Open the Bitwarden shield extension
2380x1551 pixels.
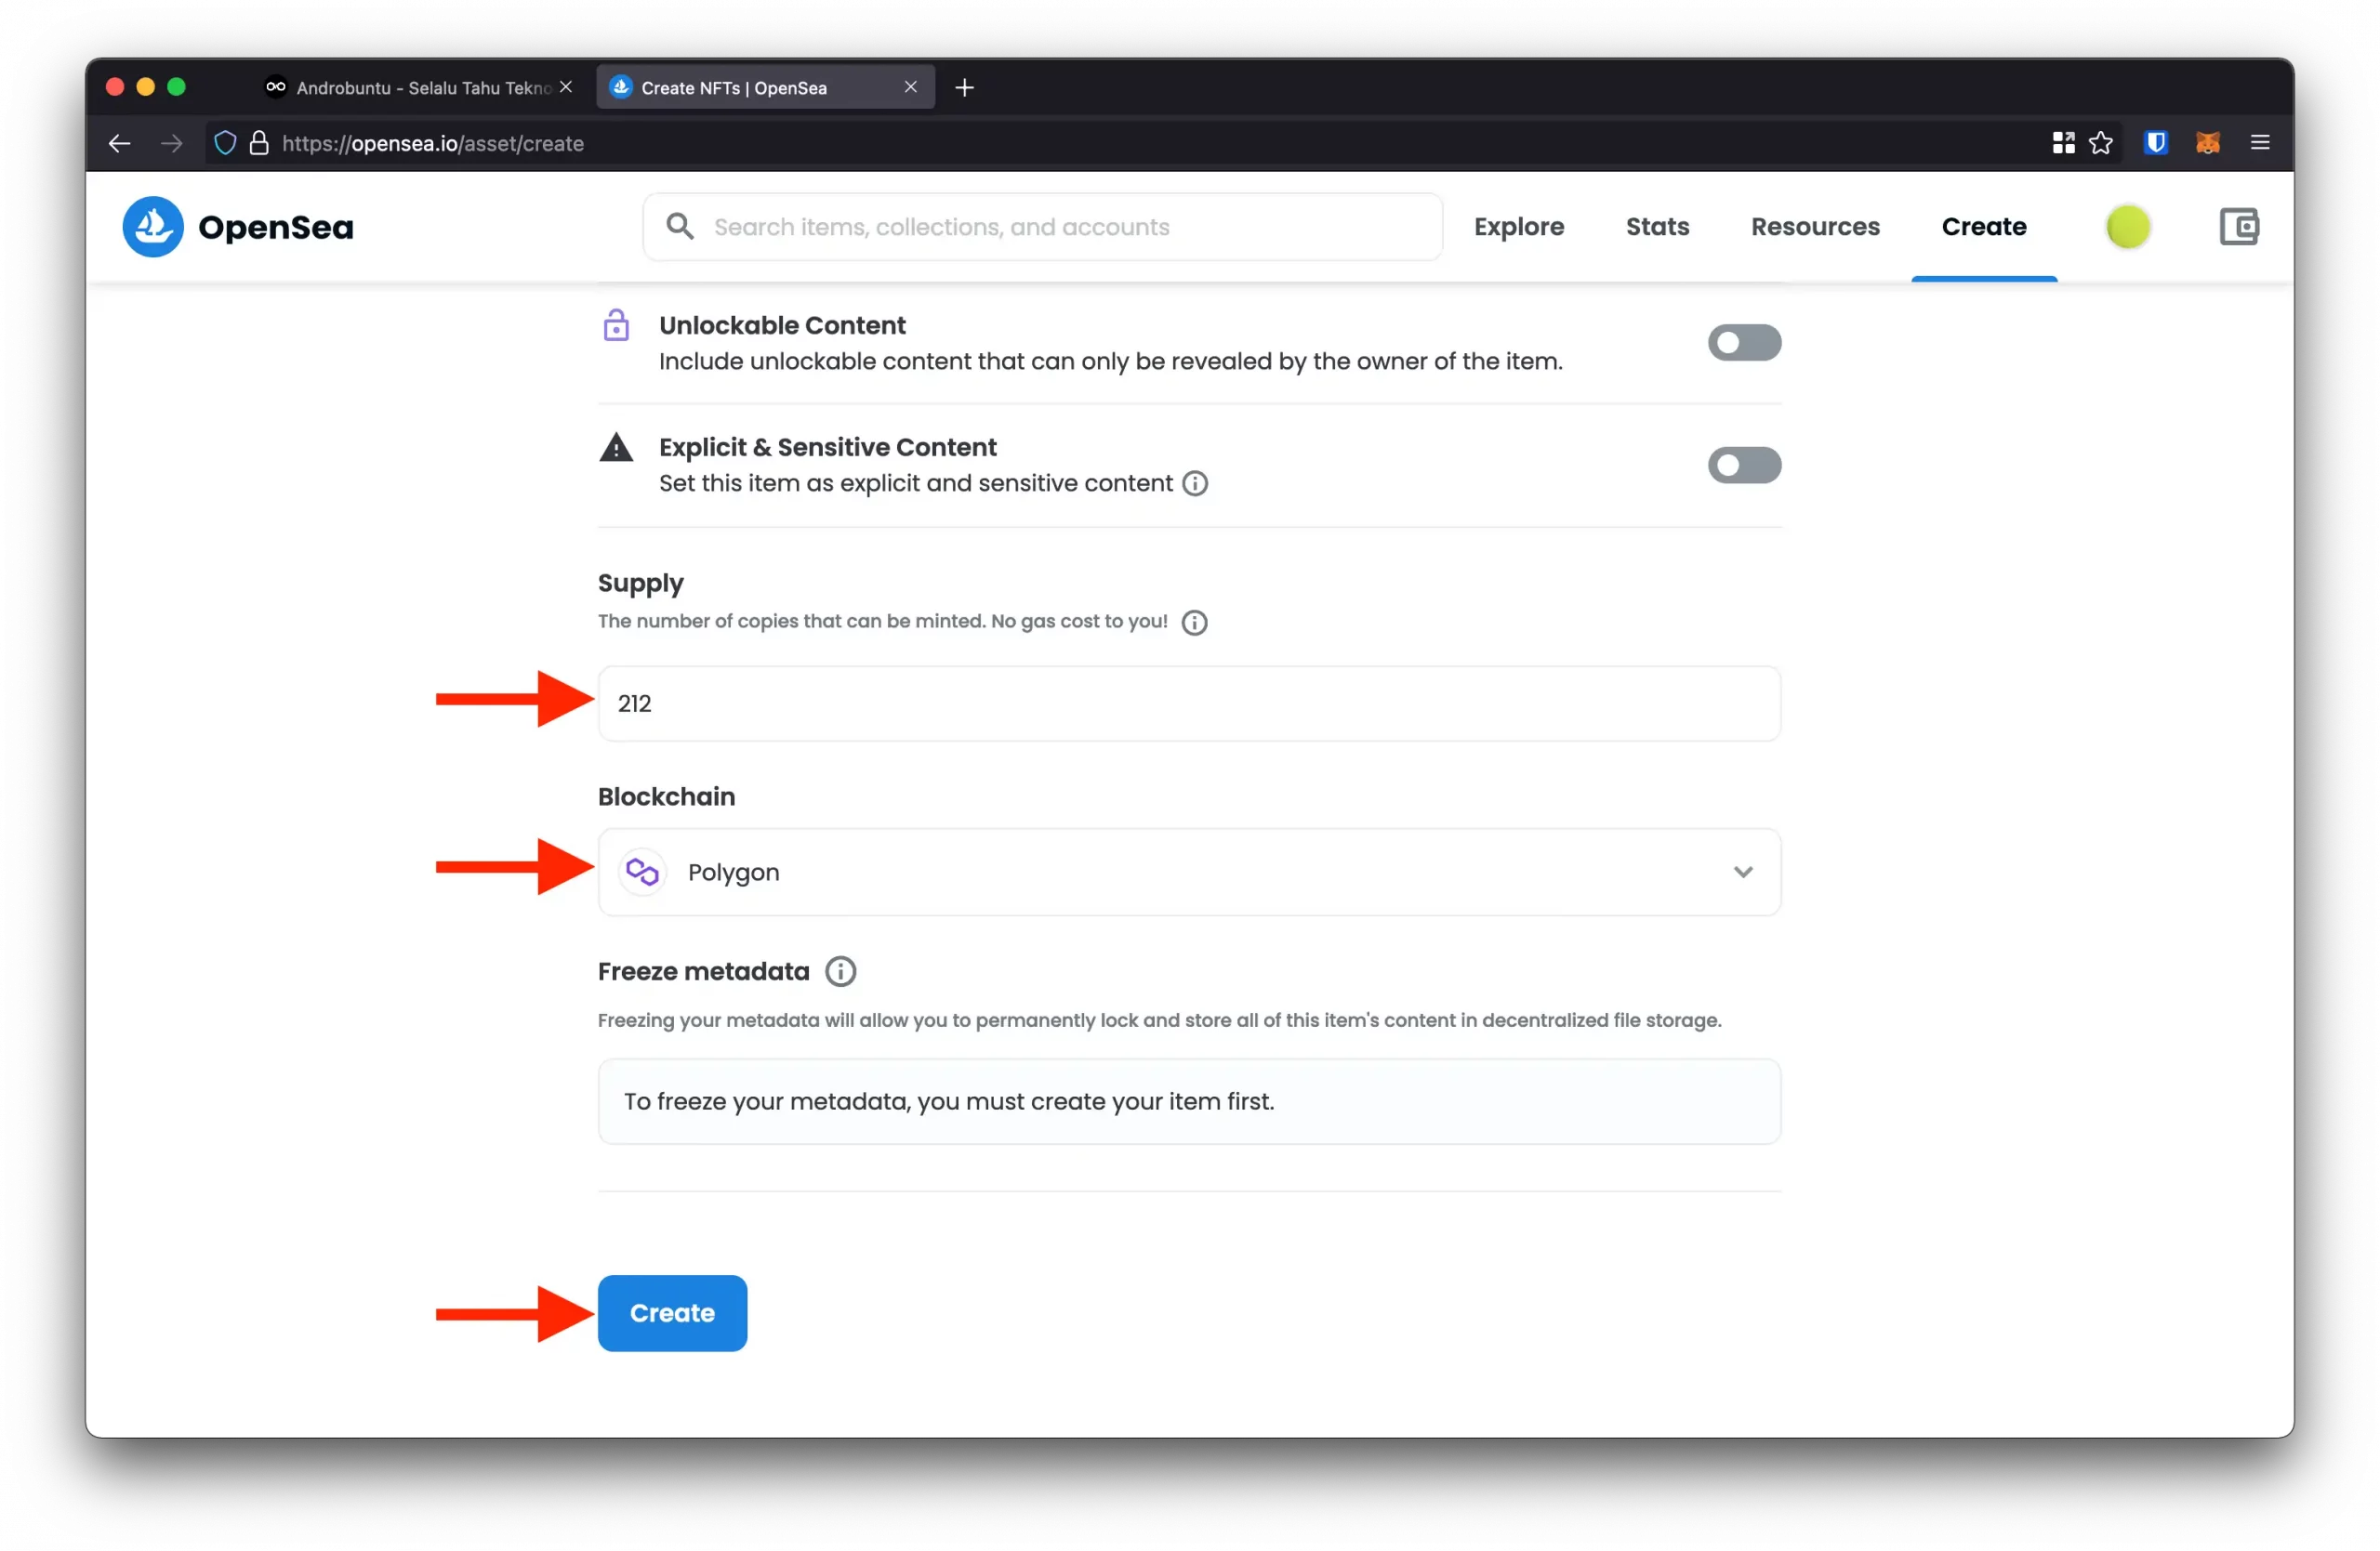point(2155,143)
